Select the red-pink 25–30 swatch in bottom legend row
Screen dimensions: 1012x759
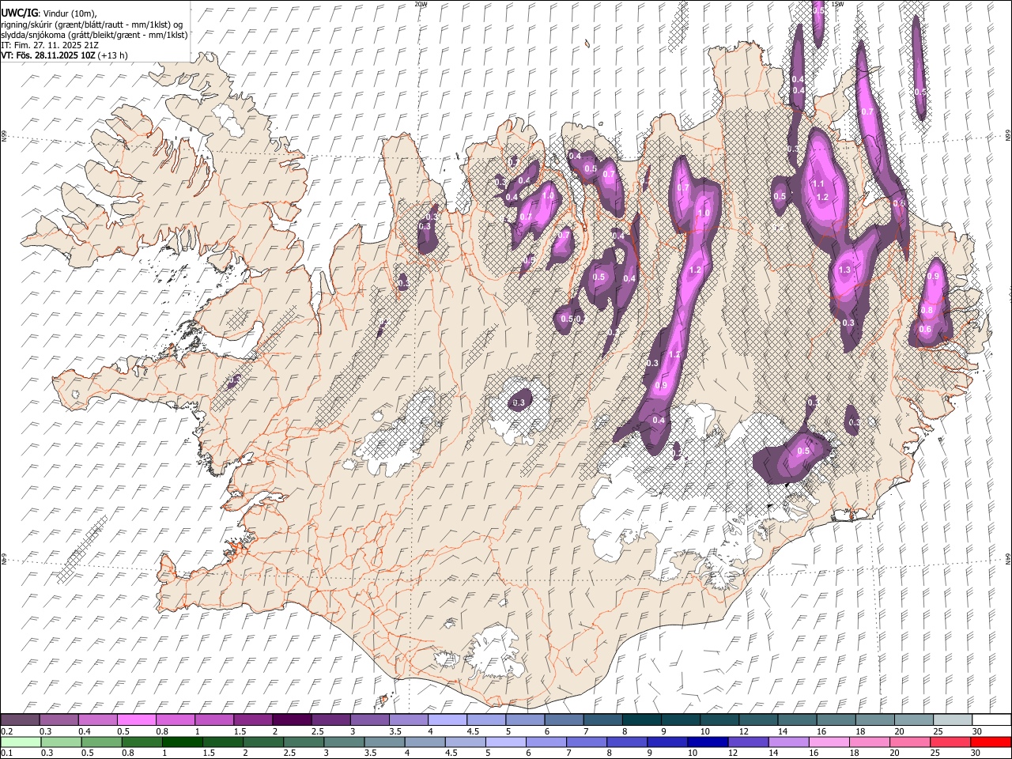coord(950,742)
